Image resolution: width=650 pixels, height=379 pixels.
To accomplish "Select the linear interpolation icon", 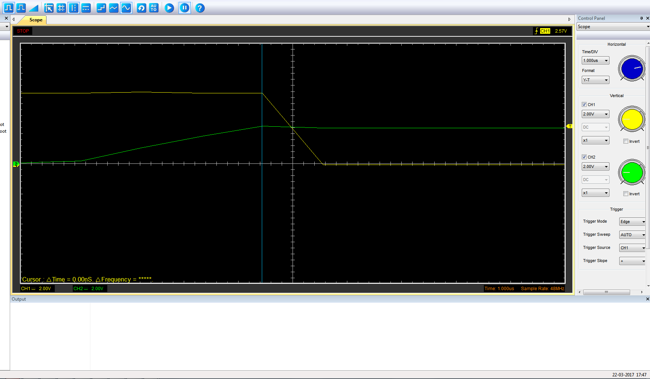I will click(x=114, y=8).
